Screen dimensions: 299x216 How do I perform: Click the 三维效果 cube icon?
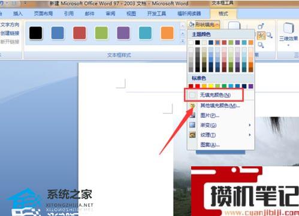(x=289, y=28)
